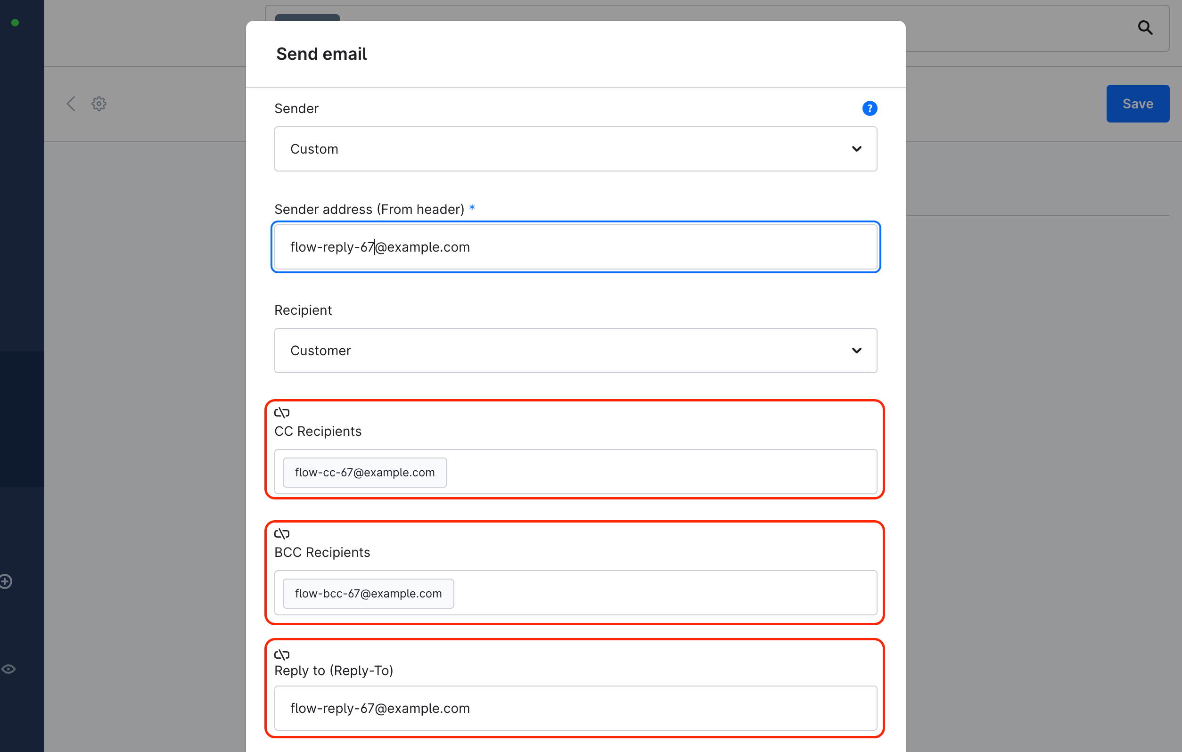Click the Sender address From header field
This screenshot has width=1182, height=752.
575,247
